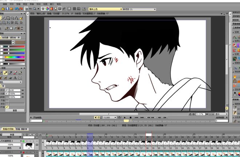Click the brush size field showing 6.00
The width and height of the screenshot is (240, 157).
click(x=15, y=90)
